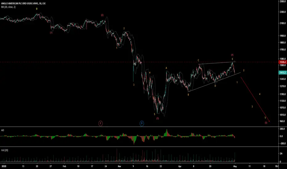Click the -200.0 value on the AO scale
The height and width of the screenshot is (169, 287).
pyautogui.click(x=282, y=143)
